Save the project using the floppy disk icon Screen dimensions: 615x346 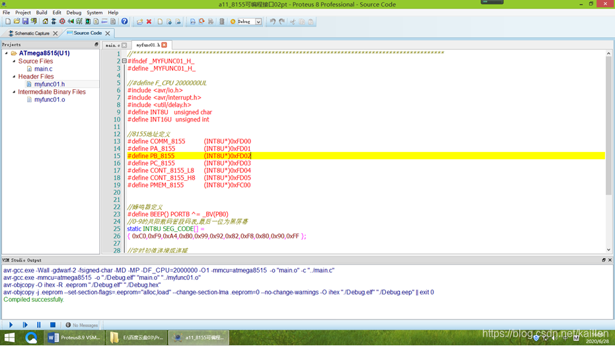point(25,22)
